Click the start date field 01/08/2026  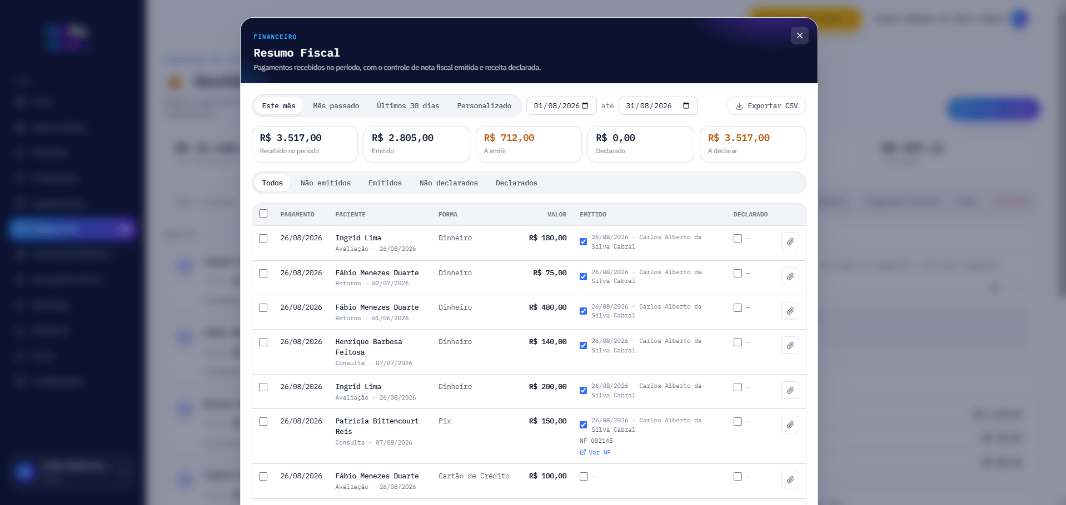561,106
